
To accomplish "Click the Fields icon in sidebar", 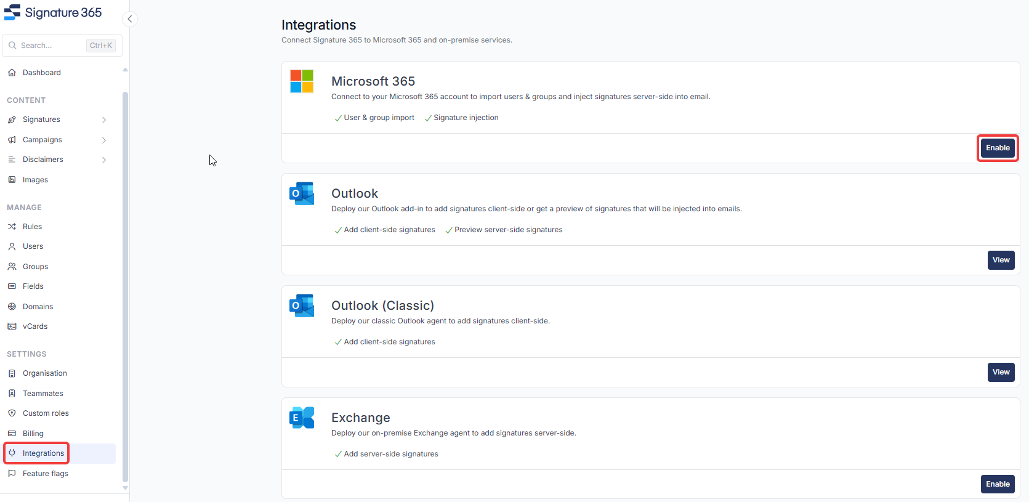I will 12,286.
